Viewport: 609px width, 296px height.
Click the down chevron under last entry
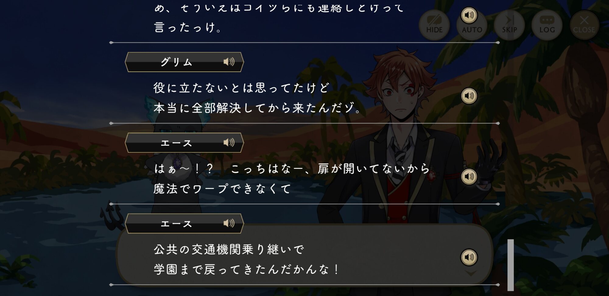pyautogui.click(x=471, y=273)
